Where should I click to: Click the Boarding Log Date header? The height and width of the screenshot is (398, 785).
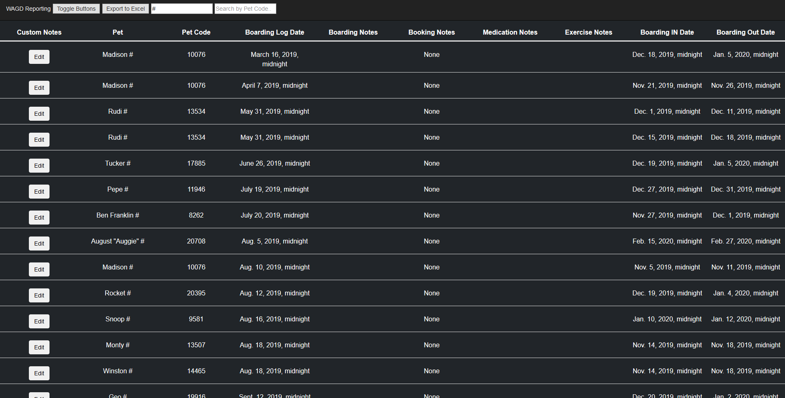click(275, 32)
